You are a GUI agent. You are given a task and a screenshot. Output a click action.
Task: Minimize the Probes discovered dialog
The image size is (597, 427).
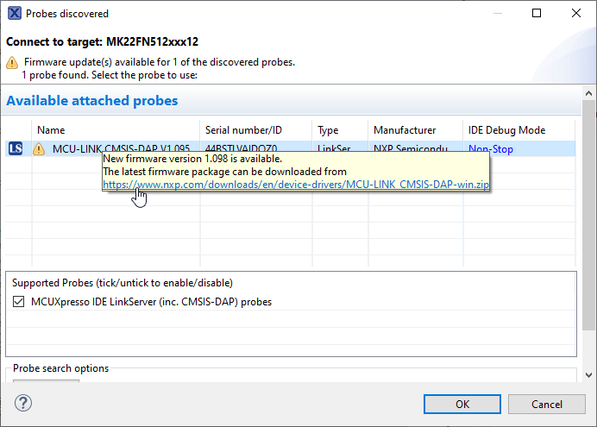pyautogui.click(x=496, y=14)
